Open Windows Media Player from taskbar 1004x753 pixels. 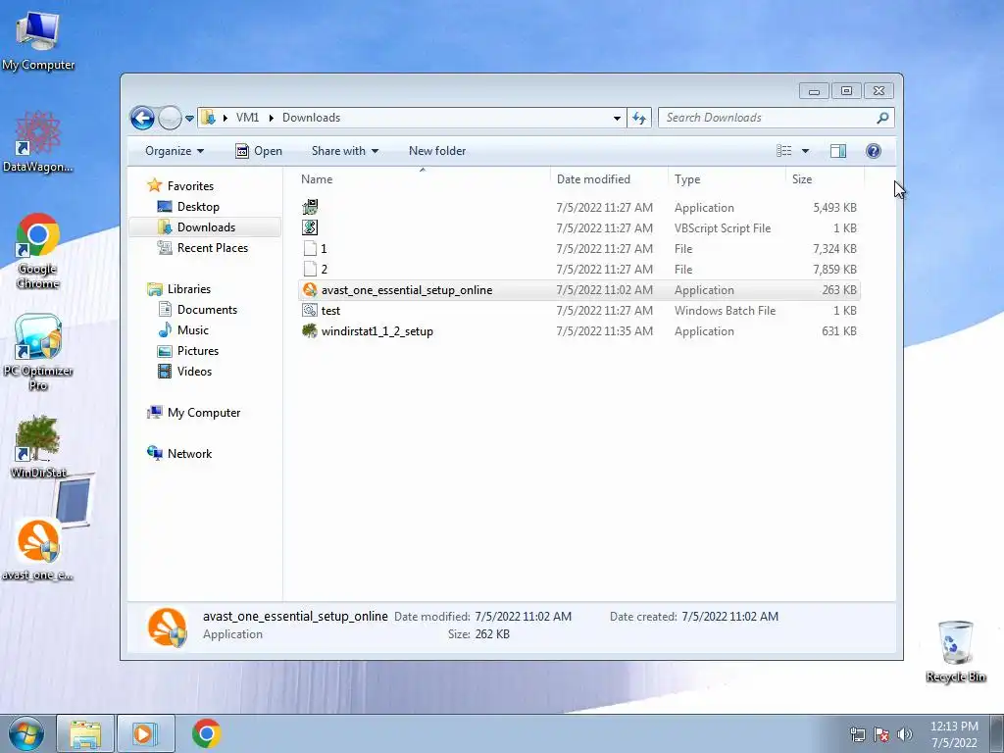pyautogui.click(x=145, y=733)
